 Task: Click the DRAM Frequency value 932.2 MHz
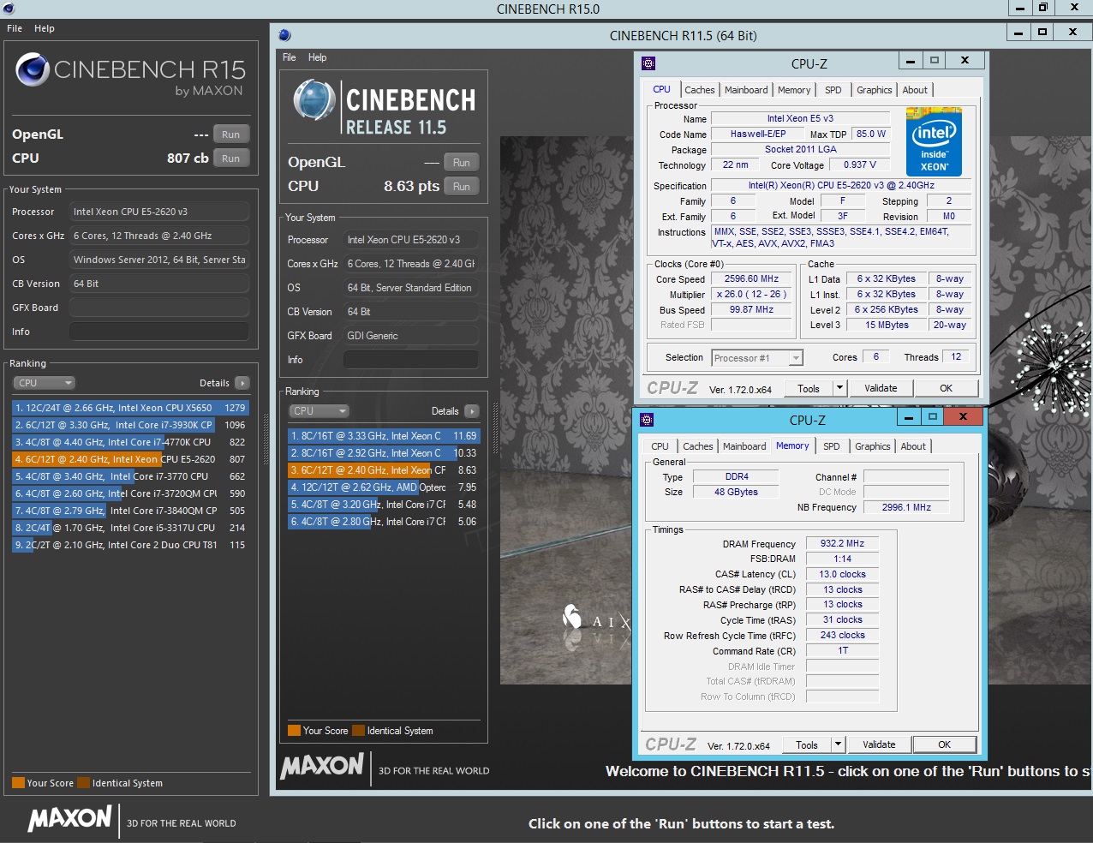(x=842, y=543)
